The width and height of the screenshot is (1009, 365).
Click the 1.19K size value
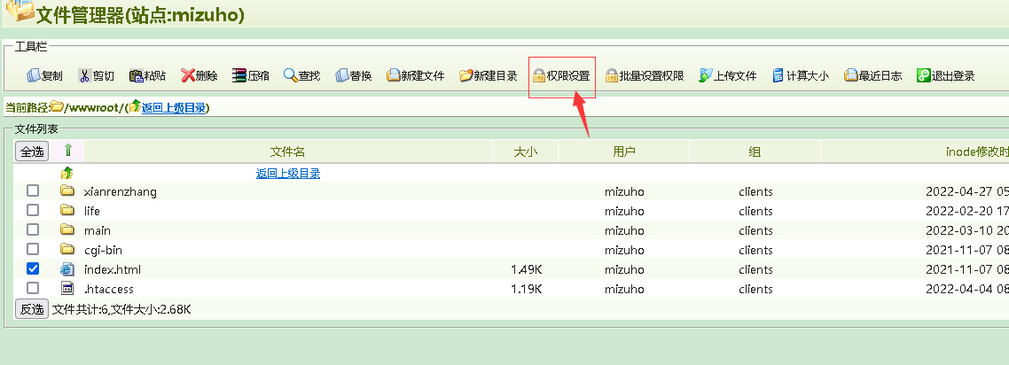527,289
